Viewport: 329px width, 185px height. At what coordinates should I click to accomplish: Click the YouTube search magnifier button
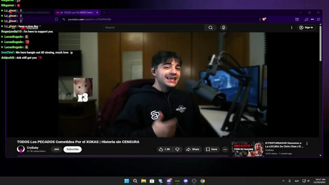point(211,27)
